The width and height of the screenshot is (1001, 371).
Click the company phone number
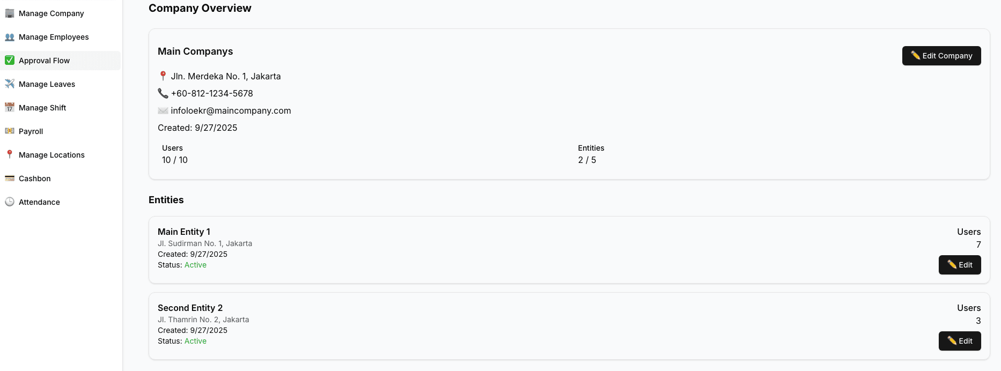(x=212, y=93)
